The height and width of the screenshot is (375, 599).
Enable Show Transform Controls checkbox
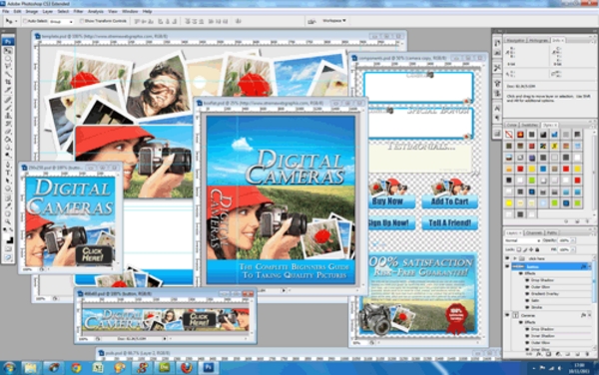82,21
